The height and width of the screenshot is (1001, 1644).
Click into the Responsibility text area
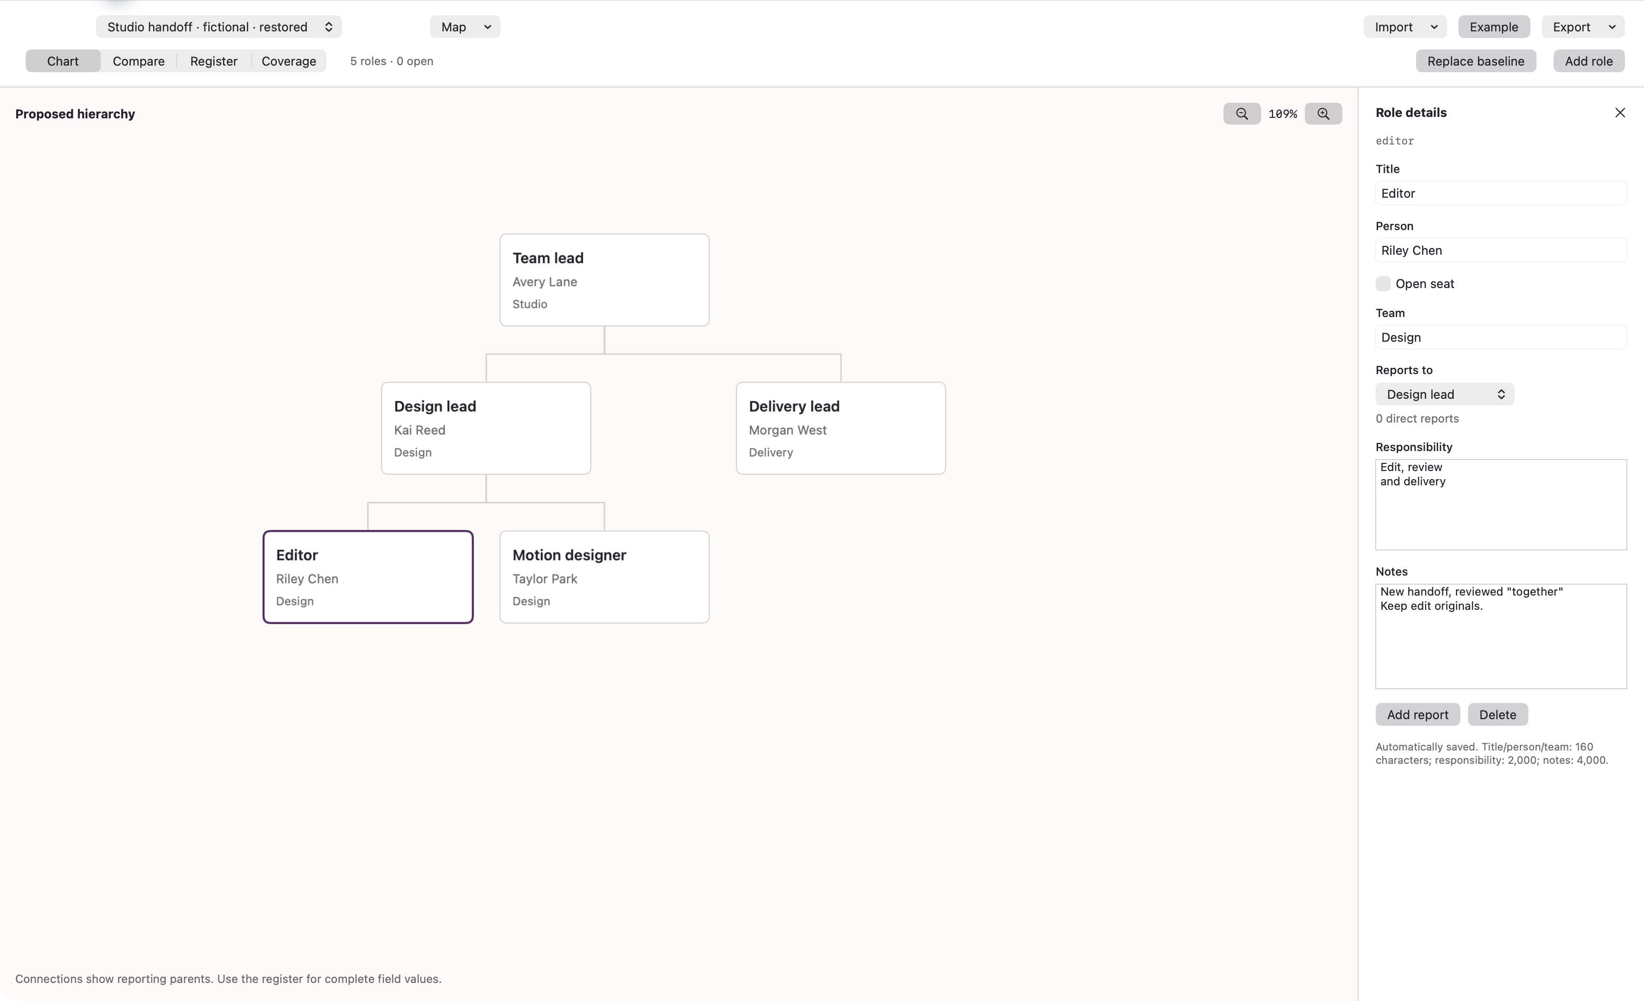coord(1500,504)
